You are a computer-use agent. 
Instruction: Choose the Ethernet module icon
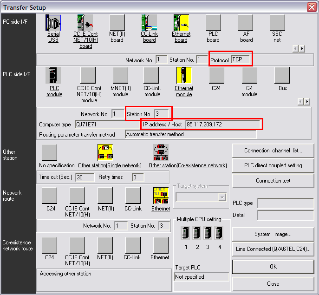184,75
